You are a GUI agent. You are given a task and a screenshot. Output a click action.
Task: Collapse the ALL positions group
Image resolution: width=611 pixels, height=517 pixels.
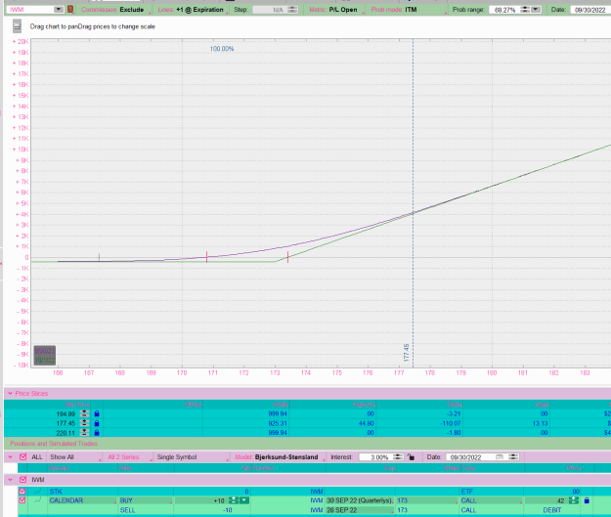pos(11,457)
